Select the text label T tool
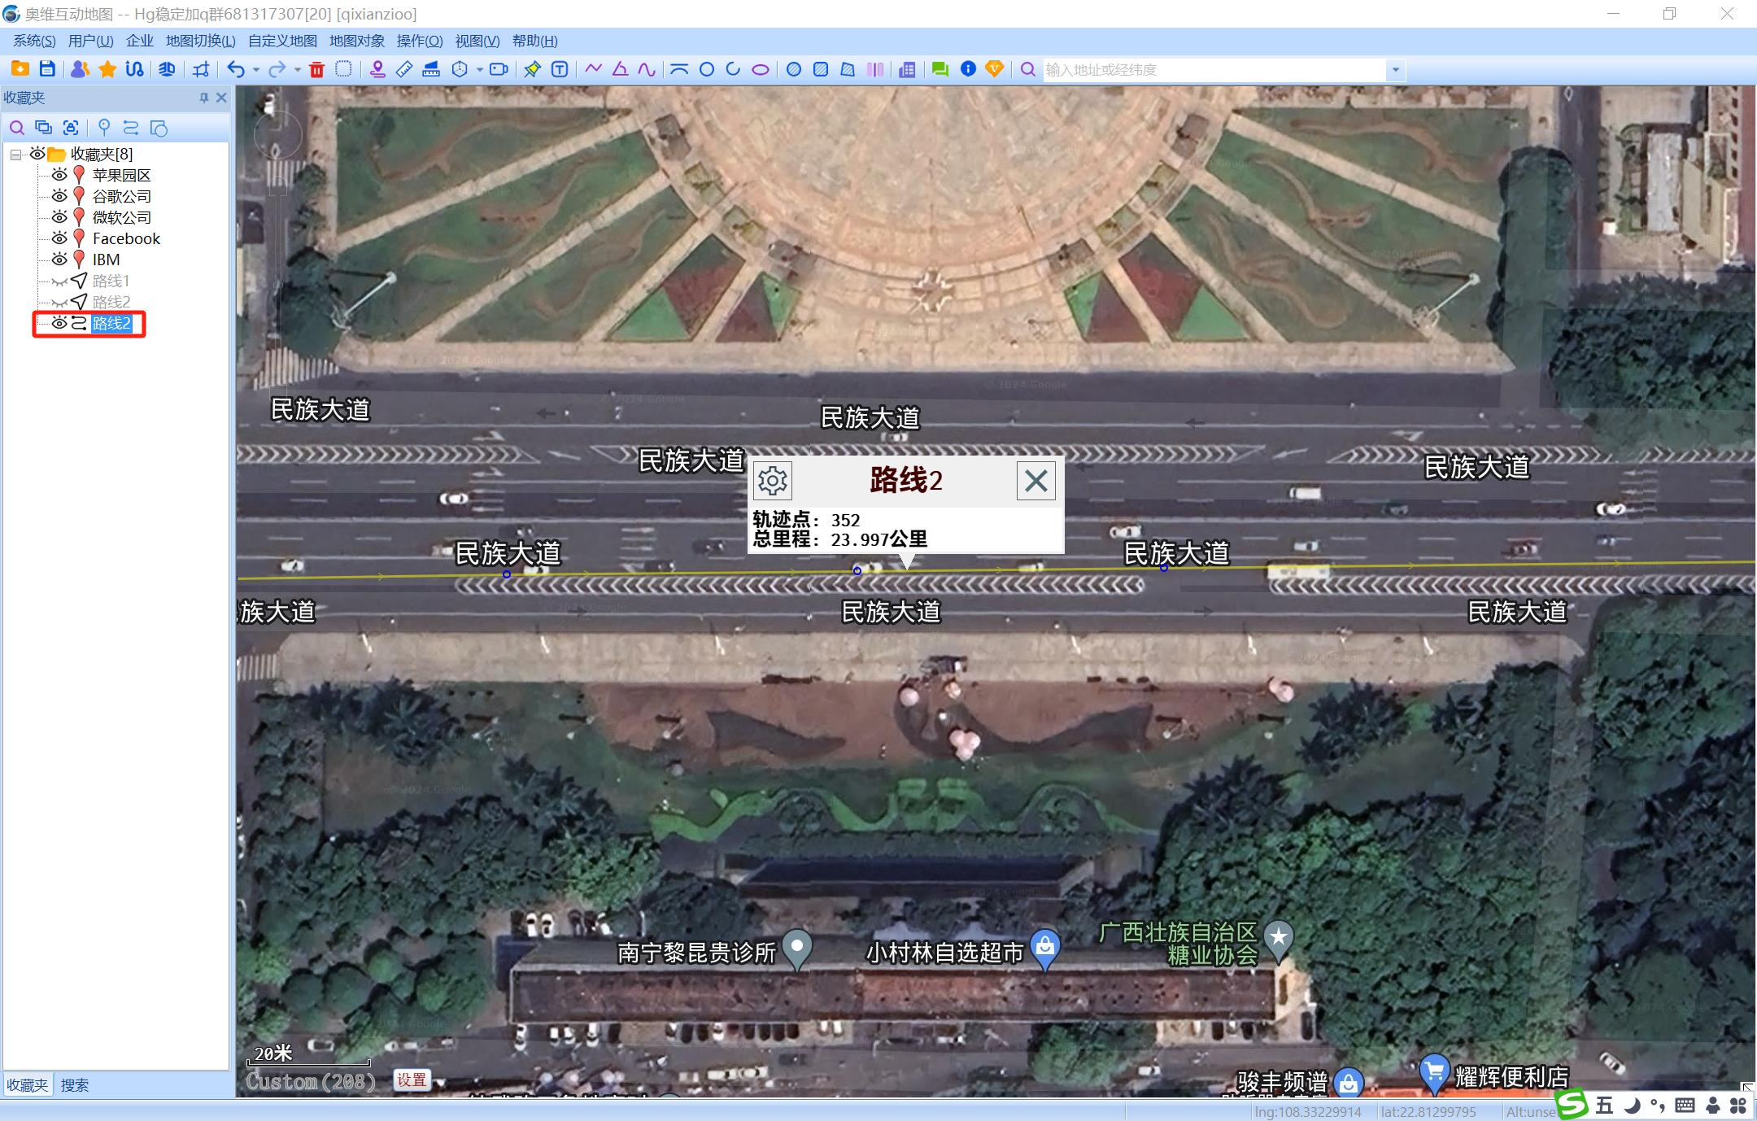This screenshot has width=1757, height=1121. click(x=560, y=69)
